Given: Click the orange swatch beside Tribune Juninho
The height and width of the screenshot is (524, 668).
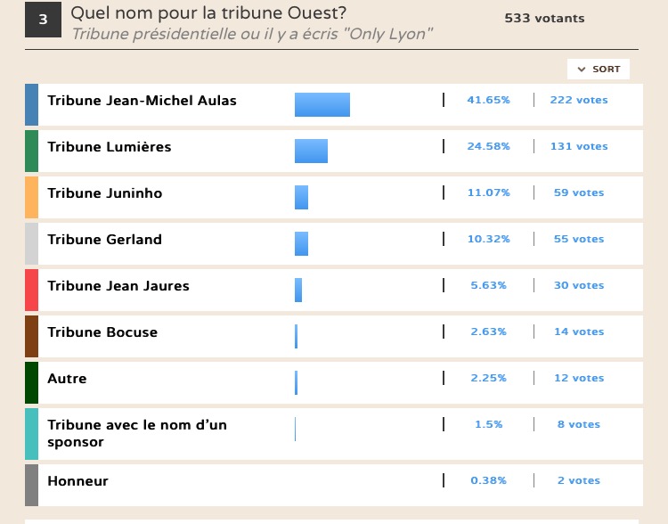Looking at the screenshot, I should pyautogui.click(x=32, y=197).
